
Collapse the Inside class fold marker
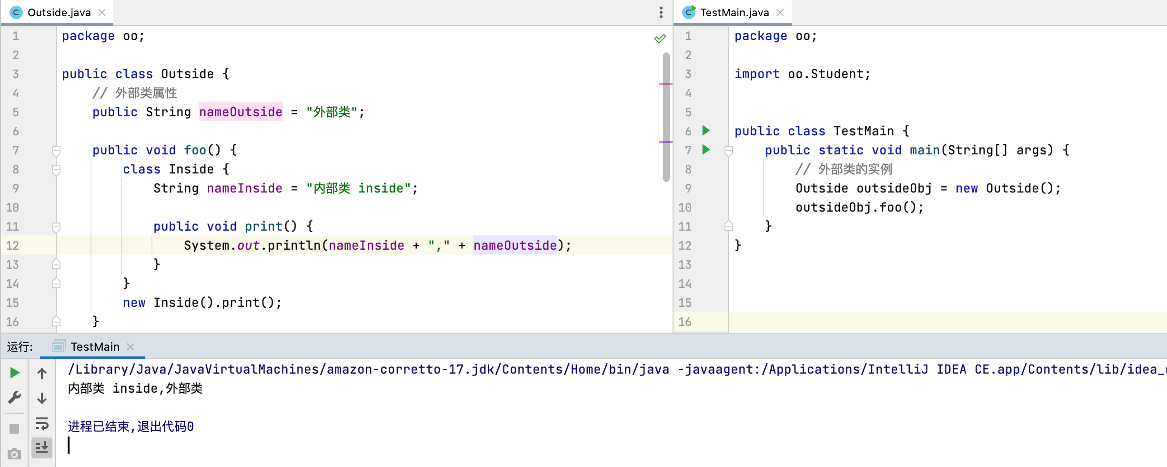point(56,170)
